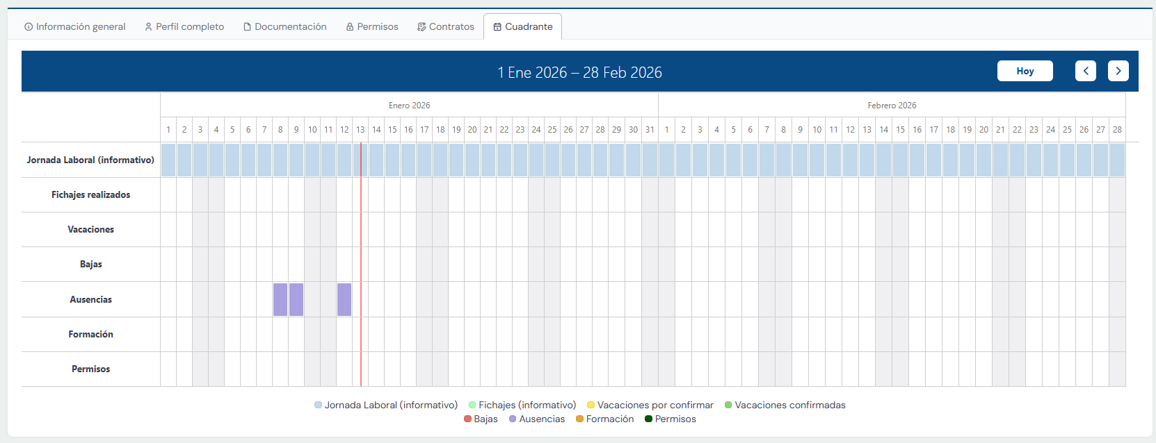1156x443 pixels.
Task: Toggle Formación legend entry
Action: click(x=604, y=419)
